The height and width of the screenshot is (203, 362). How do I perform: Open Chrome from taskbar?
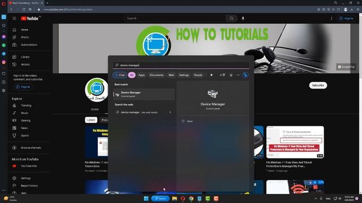point(191,198)
